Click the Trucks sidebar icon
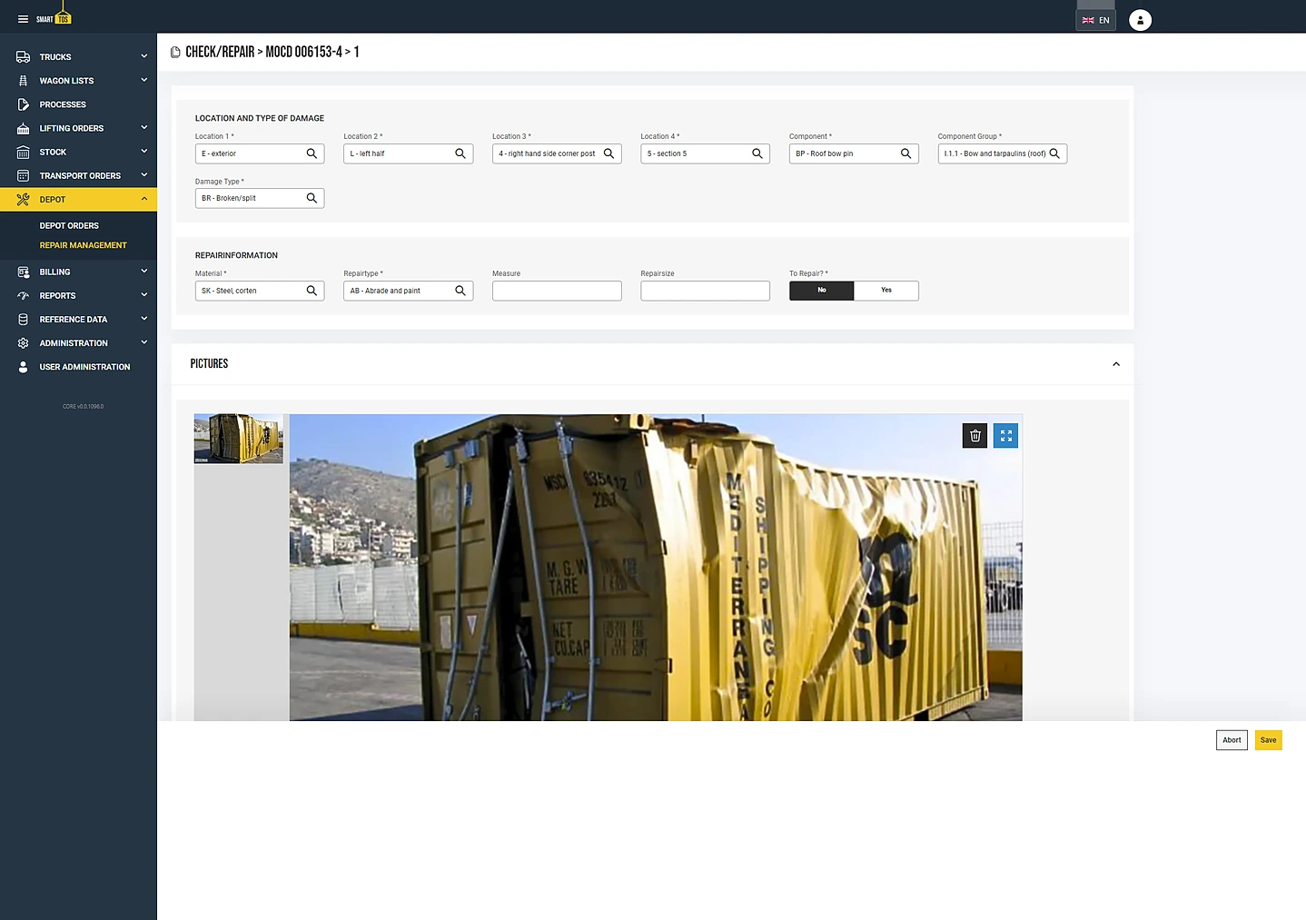Viewport: 1306px width, 920px height. pos(23,57)
